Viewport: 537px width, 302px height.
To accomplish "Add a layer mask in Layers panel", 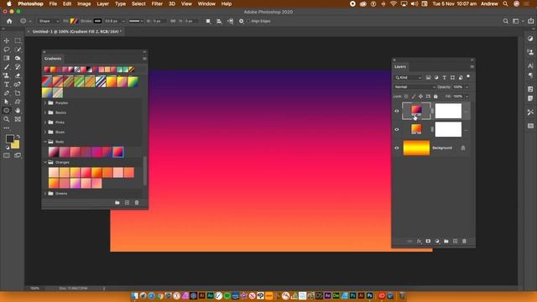I will click(x=428, y=242).
